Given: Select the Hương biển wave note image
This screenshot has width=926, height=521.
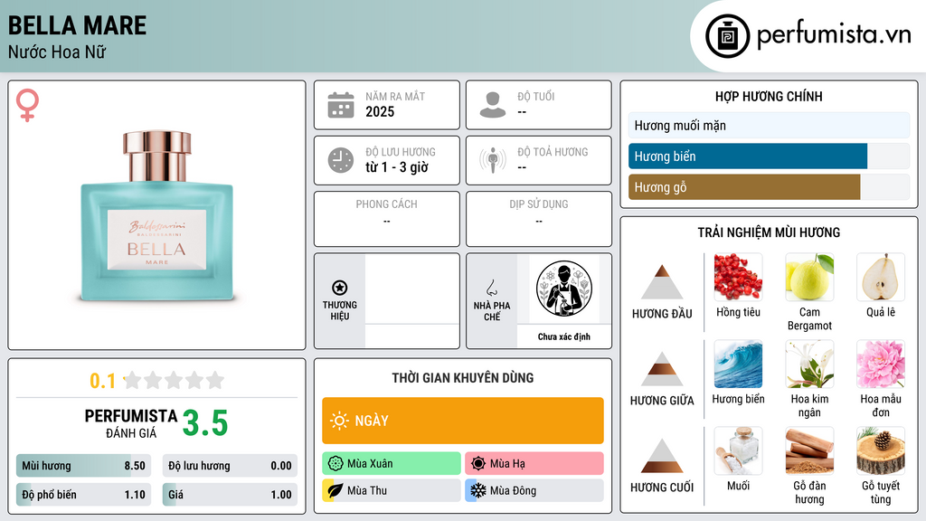Looking at the screenshot, I should tap(738, 364).
